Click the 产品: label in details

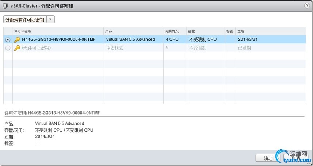tap(9, 124)
